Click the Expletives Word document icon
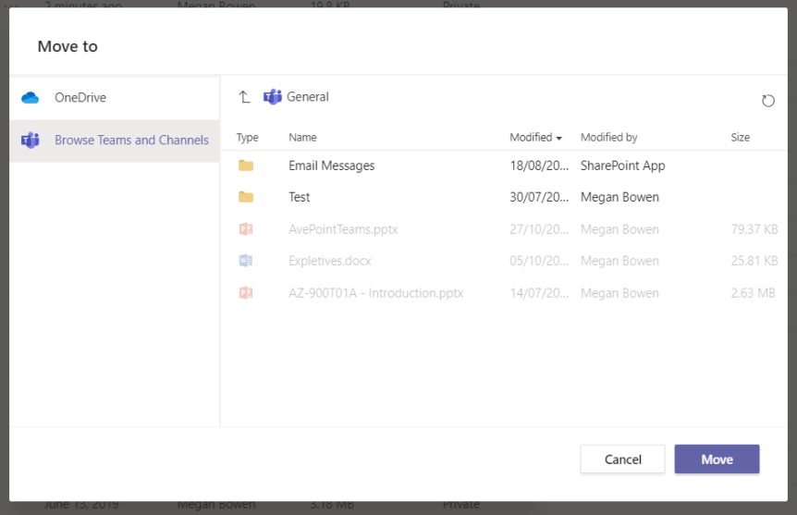This screenshot has width=797, height=515. [x=246, y=261]
